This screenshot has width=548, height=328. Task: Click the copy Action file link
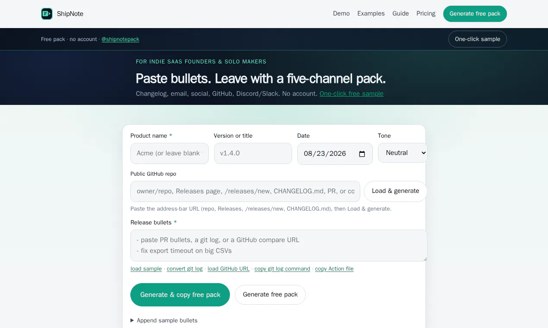click(334, 269)
